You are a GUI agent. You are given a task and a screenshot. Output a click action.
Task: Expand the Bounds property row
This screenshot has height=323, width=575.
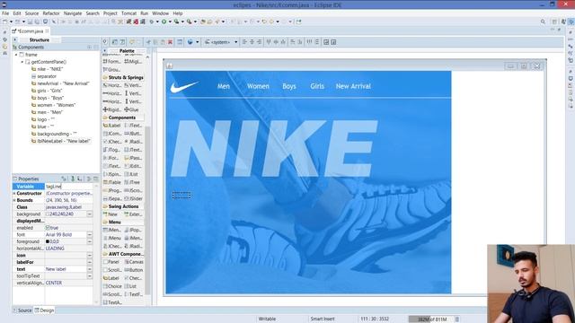tap(14, 200)
